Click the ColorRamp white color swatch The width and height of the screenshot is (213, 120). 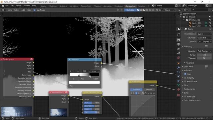pos(84,82)
